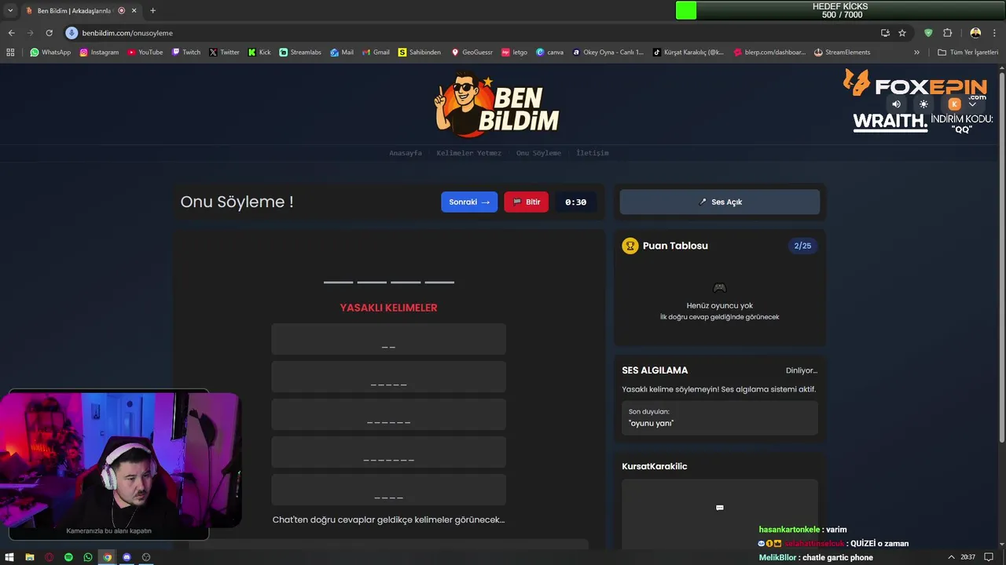Image resolution: width=1006 pixels, height=565 pixels.
Task: Open the Streamlabs bookmark
Action: 300,53
